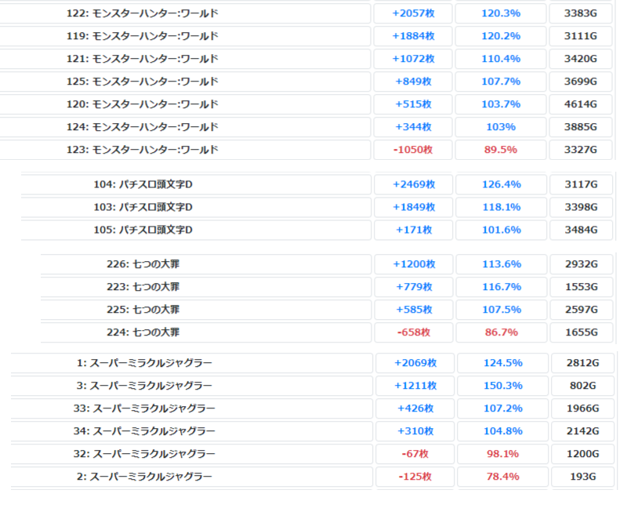Click the 150.3% payout rate
This screenshot has width=638, height=508.
point(503,386)
